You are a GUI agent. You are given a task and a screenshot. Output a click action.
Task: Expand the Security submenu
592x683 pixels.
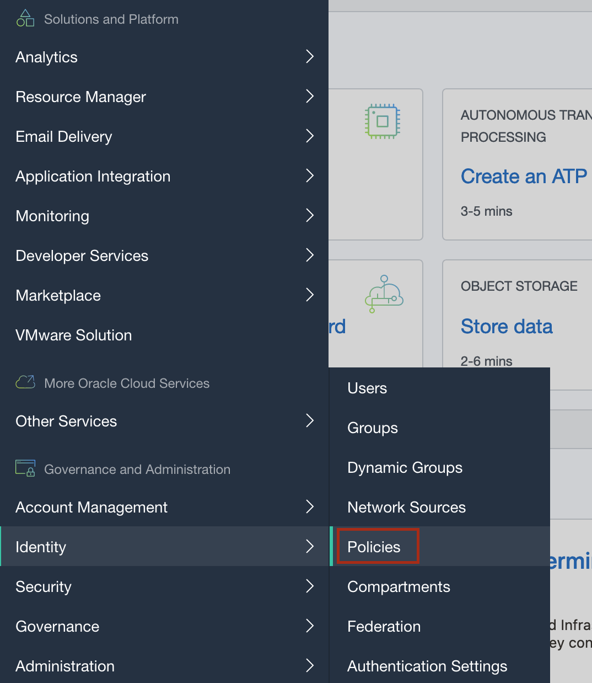(310, 586)
